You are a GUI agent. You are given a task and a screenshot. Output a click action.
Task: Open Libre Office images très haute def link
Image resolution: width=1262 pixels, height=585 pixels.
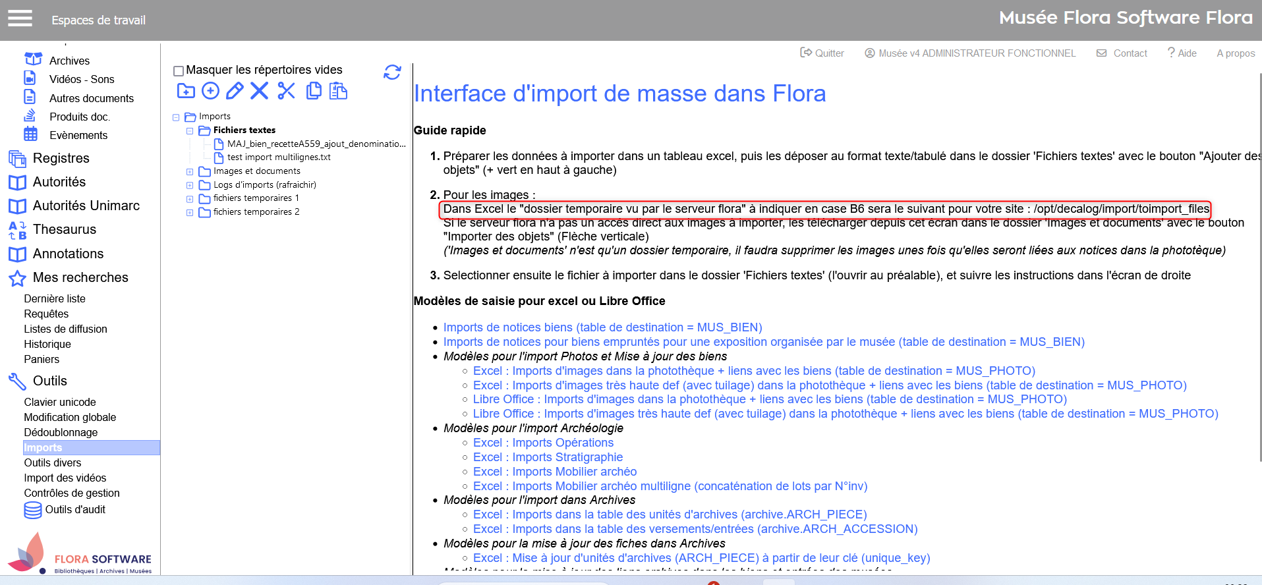846,414
